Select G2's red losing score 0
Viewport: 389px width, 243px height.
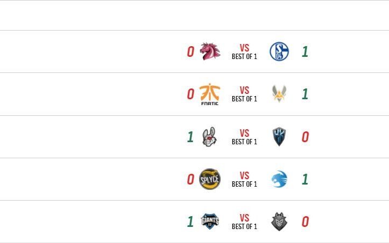(305, 222)
